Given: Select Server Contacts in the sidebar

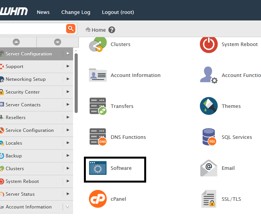Looking at the screenshot, I should point(23,105).
